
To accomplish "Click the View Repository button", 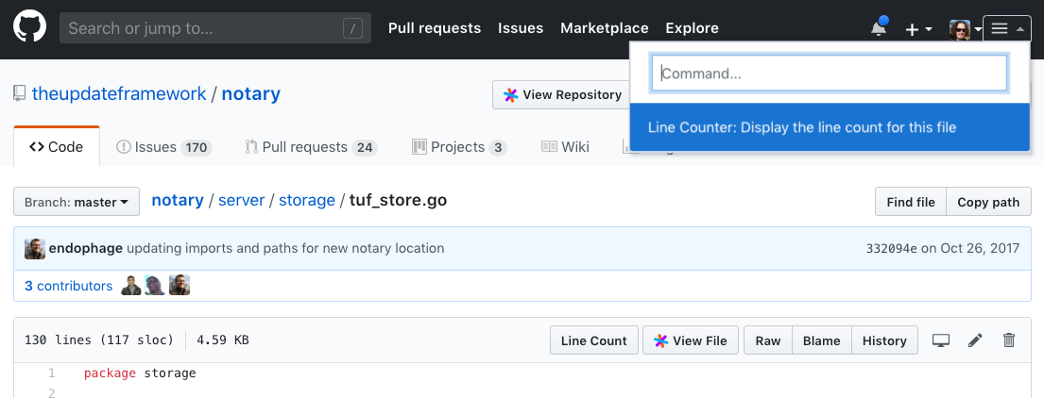I will coord(563,95).
